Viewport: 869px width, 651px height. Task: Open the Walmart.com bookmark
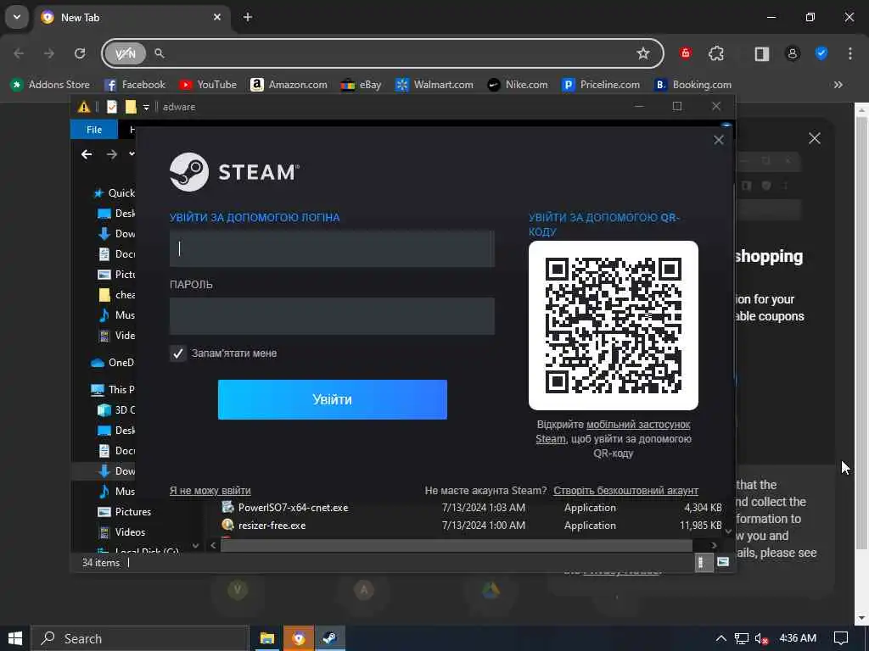pyautogui.click(x=434, y=85)
